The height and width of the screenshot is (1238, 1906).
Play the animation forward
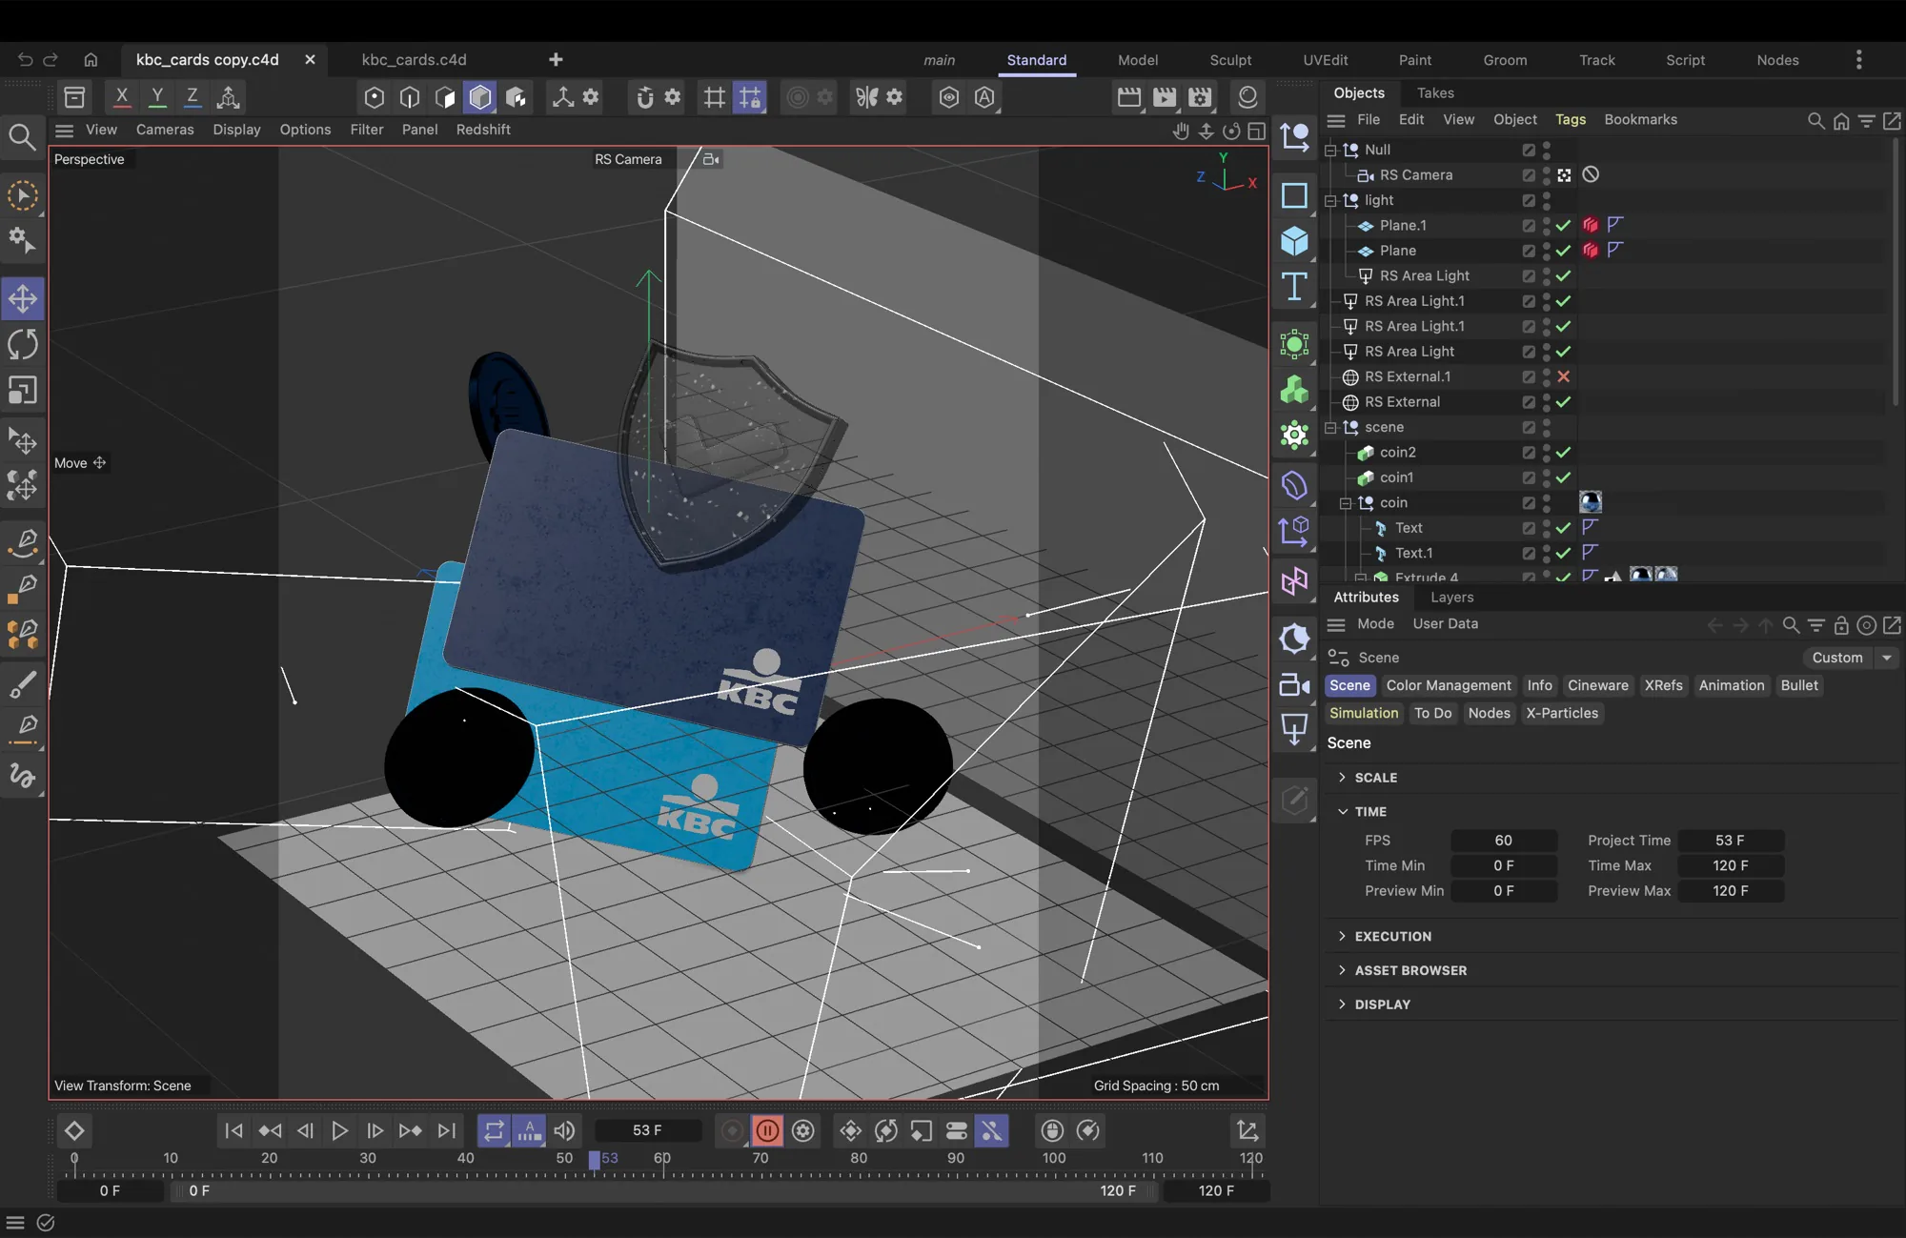tap(339, 1130)
